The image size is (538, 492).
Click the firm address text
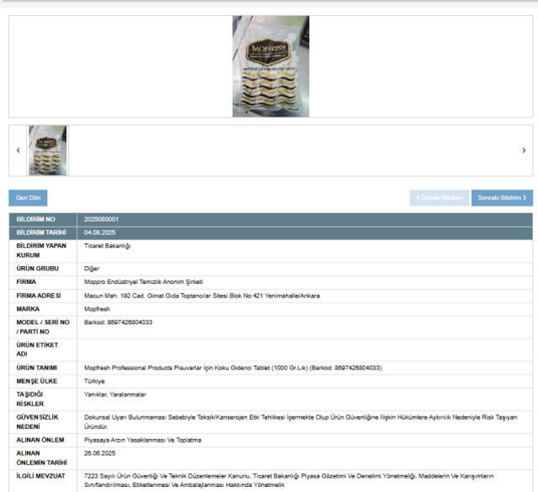(202, 296)
